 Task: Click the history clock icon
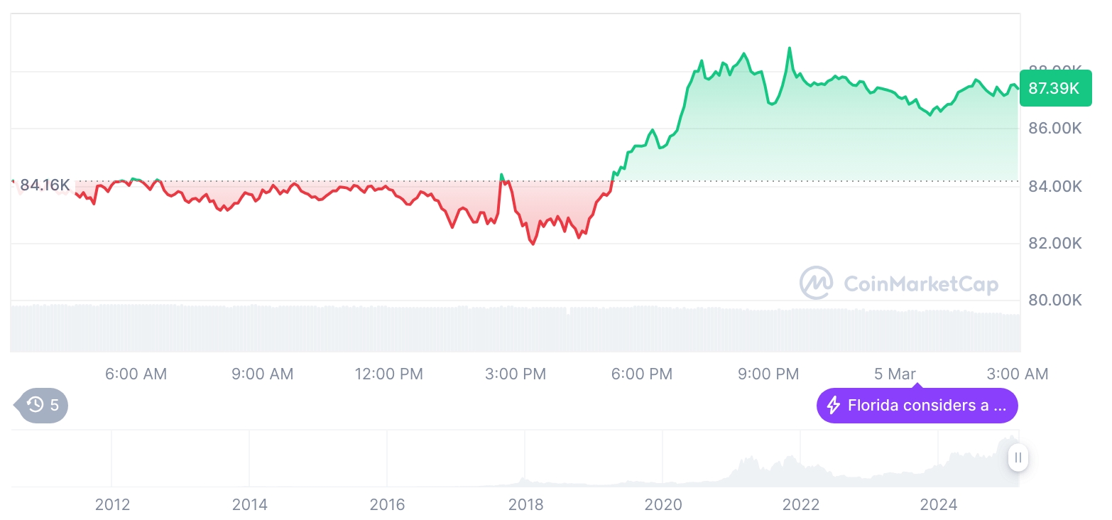tap(36, 406)
